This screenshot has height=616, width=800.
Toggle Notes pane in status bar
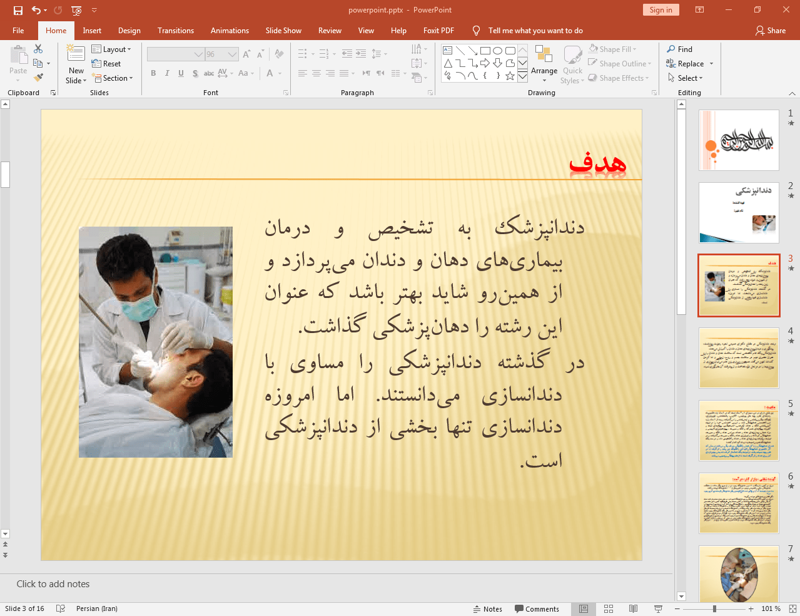488,608
